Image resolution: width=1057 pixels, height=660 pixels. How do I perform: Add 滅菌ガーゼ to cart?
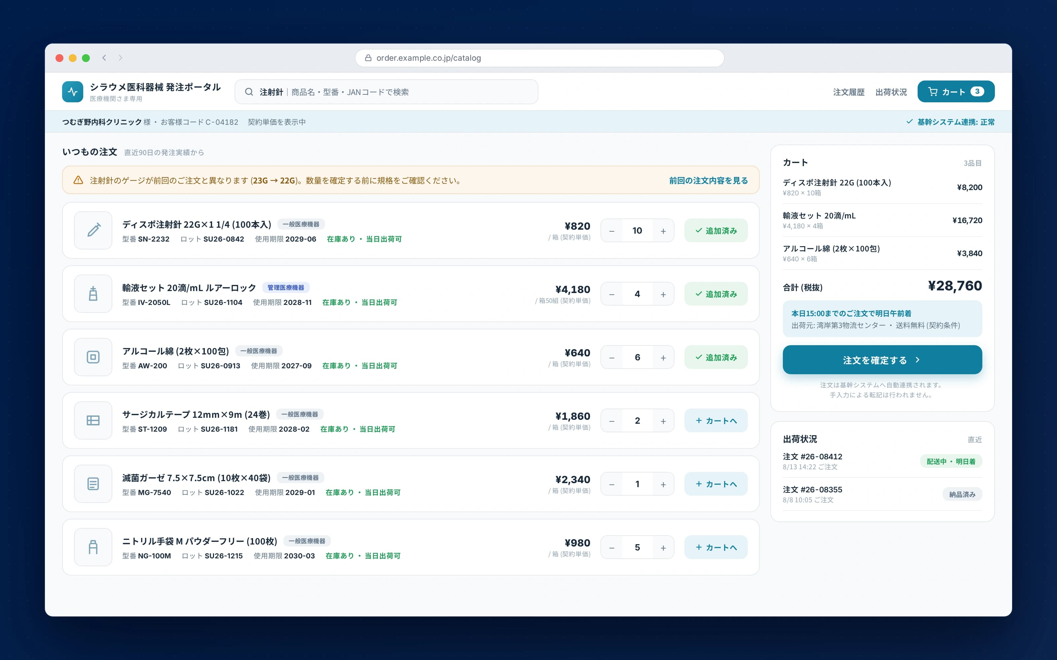pyautogui.click(x=716, y=484)
